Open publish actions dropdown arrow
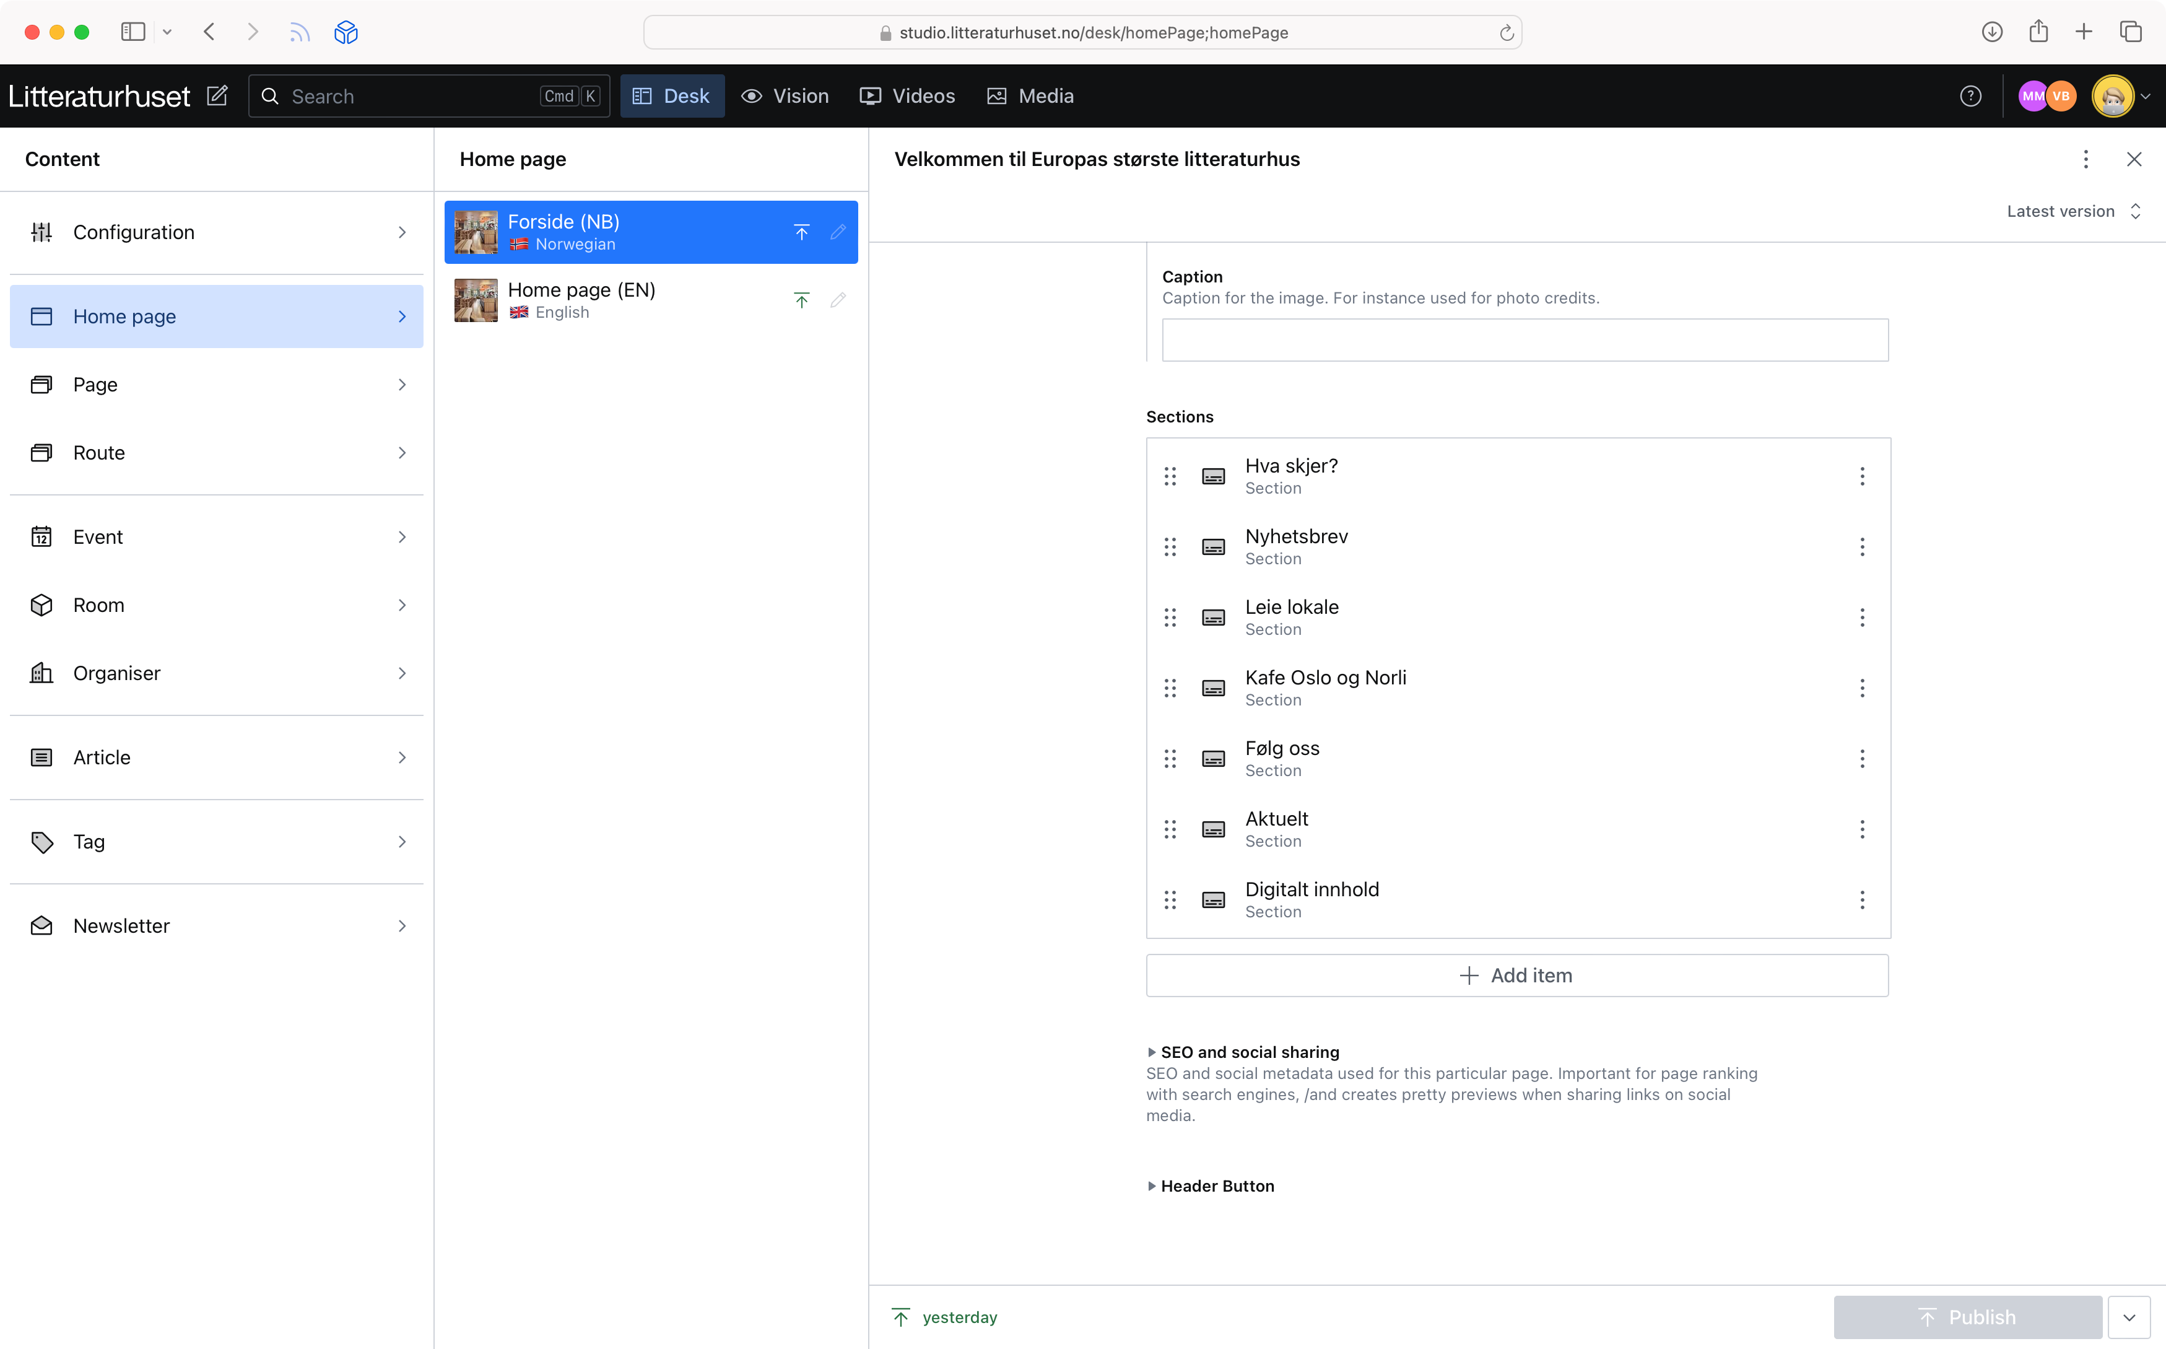This screenshot has height=1349, width=2166. click(2129, 1317)
